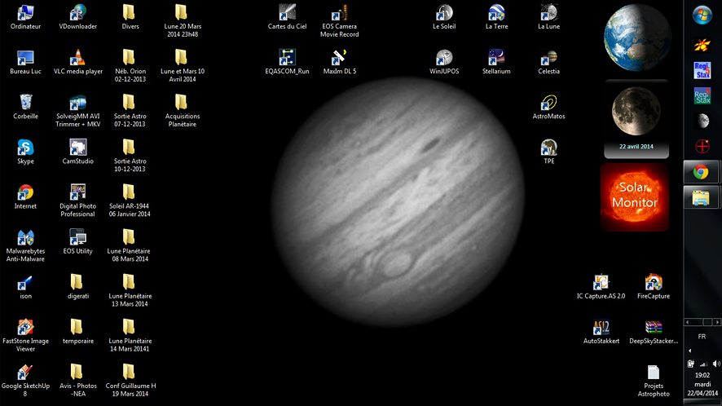This screenshot has width=722, height=406.
Task: Launch VDownloader shortcut
Action: pos(77,17)
